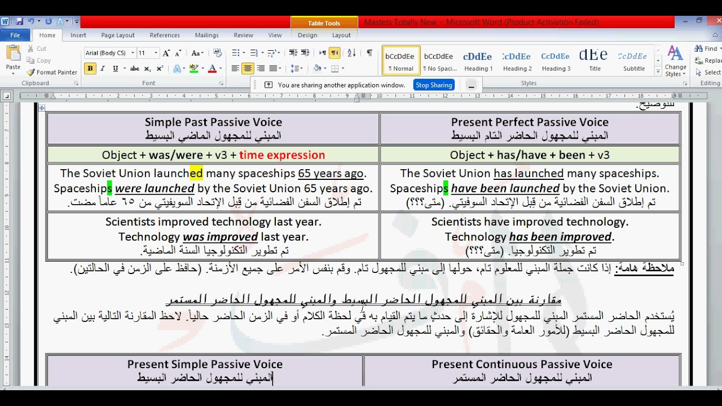This screenshot has width=722, height=406.
Task: Switch to the Mailings tab
Action: coord(207,35)
